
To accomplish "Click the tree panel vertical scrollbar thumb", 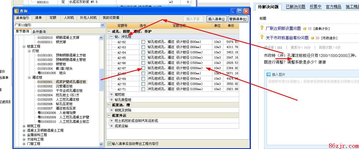I will [101, 80].
